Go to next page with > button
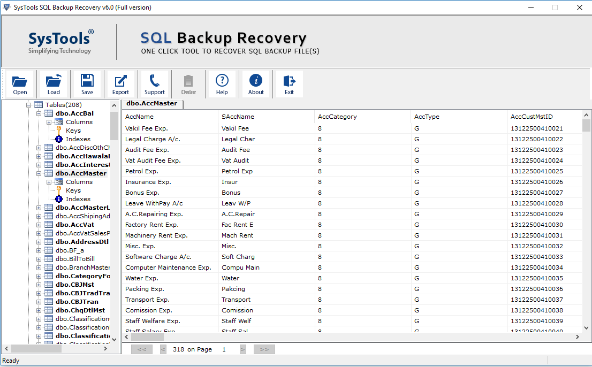Screen dimensions: 592x367 (243, 349)
